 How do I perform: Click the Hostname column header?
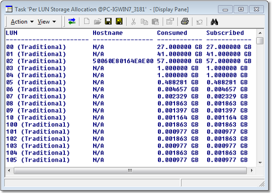108,33
